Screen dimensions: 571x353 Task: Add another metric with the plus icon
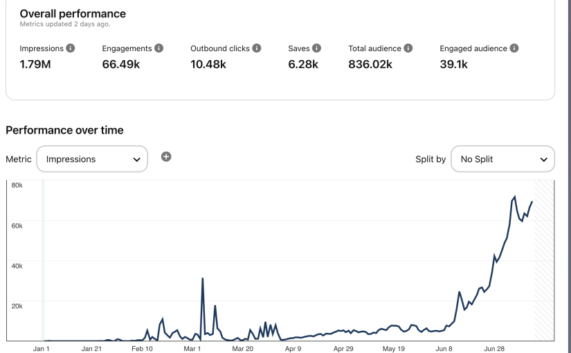166,156
